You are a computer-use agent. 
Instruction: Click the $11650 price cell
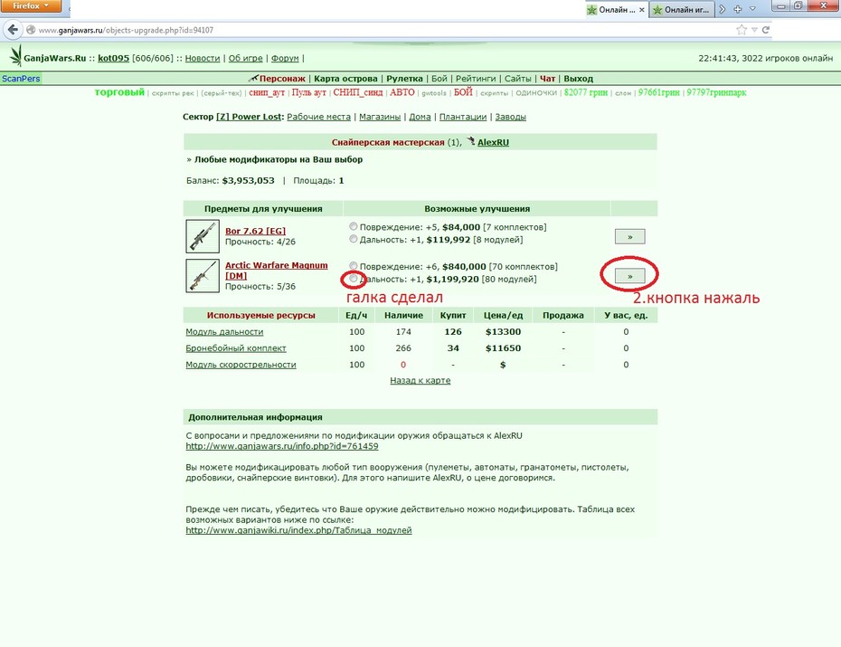(x=503, y=348)
